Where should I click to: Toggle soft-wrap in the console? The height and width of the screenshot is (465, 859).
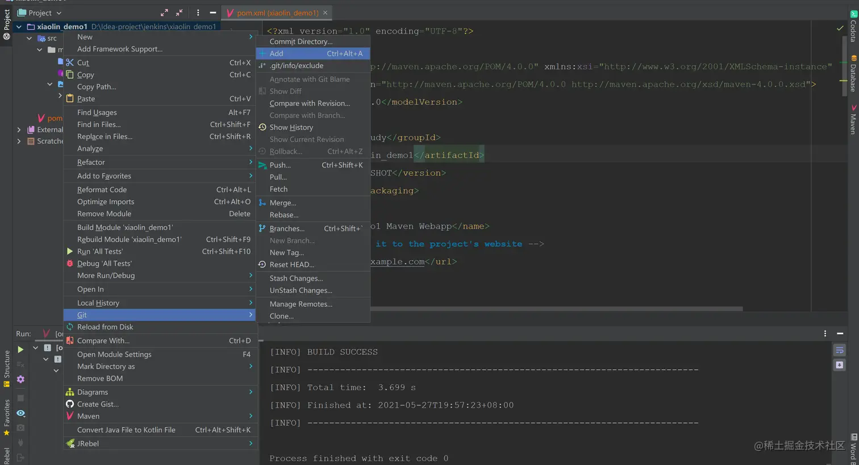point(840,350)
